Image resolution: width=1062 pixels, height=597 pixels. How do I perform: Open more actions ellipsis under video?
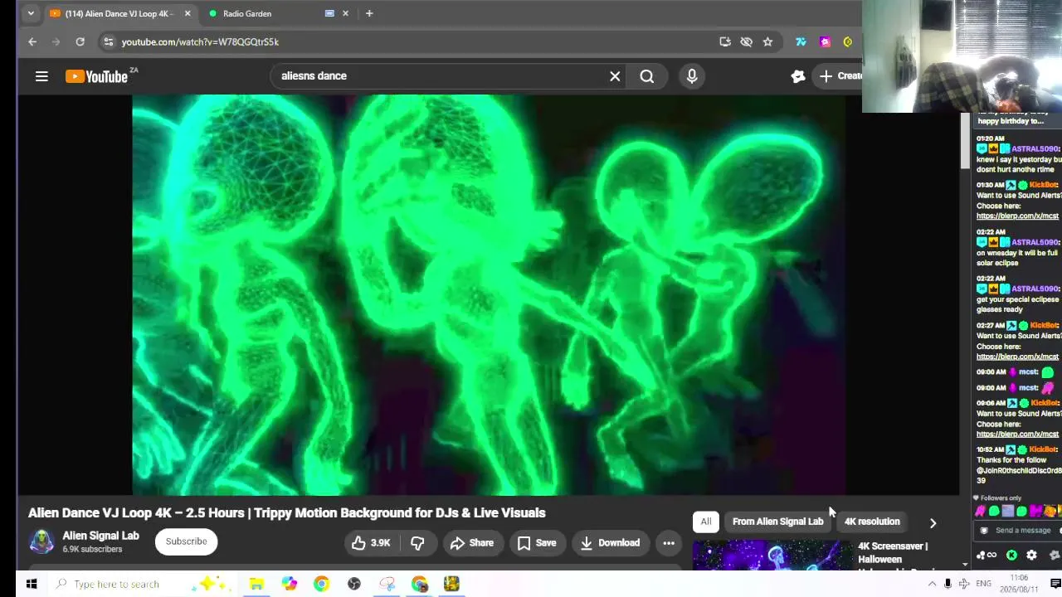669,543
